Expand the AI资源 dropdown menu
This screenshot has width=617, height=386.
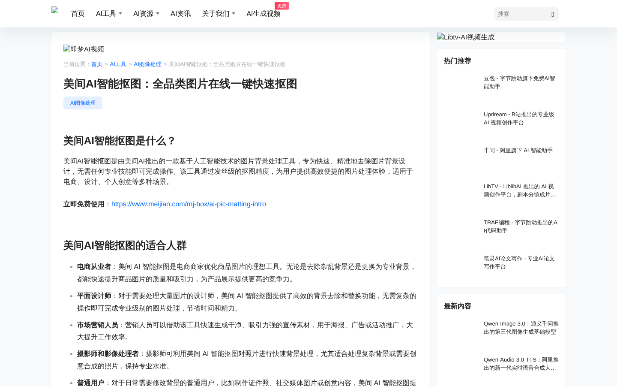click(x=146, y=14)
